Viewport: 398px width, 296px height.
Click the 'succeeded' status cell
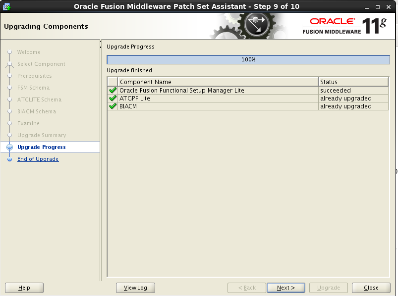click(353, 90)
